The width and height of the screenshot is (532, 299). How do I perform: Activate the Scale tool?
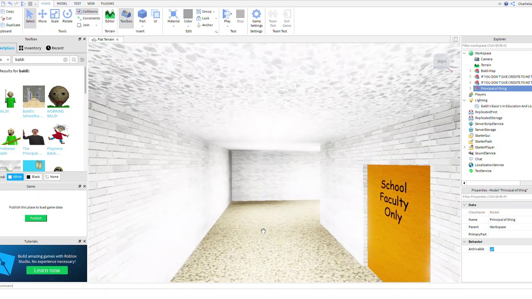(55, 17)
